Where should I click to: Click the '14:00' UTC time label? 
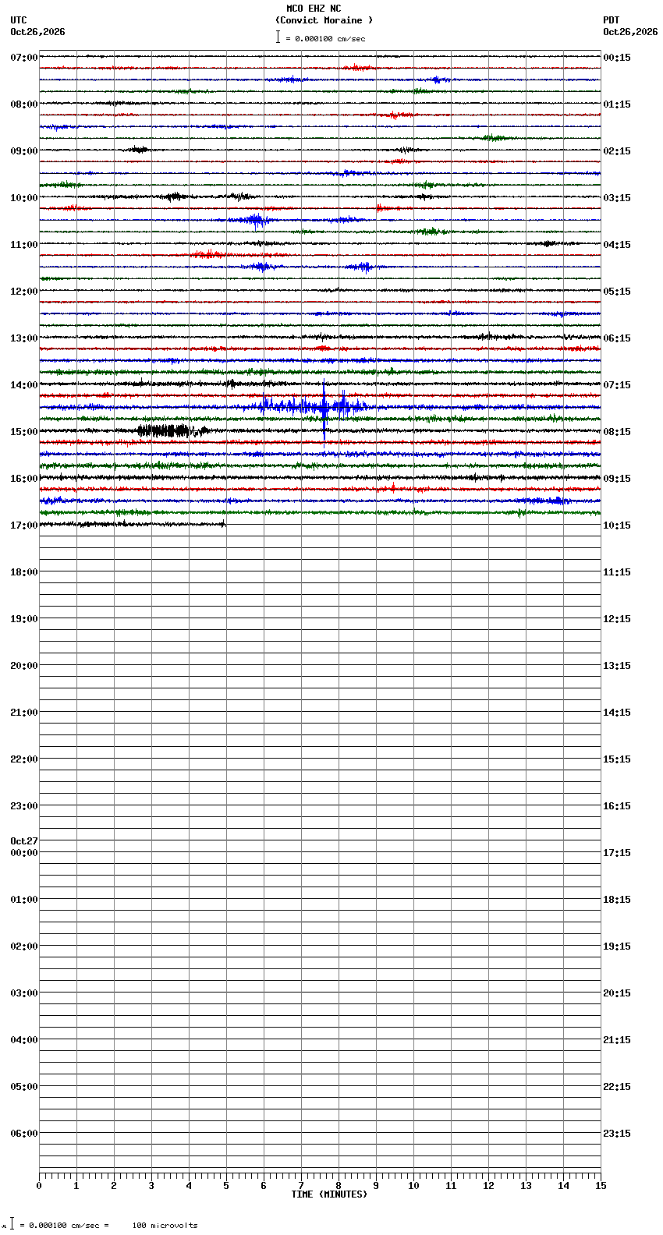(24, 385)
